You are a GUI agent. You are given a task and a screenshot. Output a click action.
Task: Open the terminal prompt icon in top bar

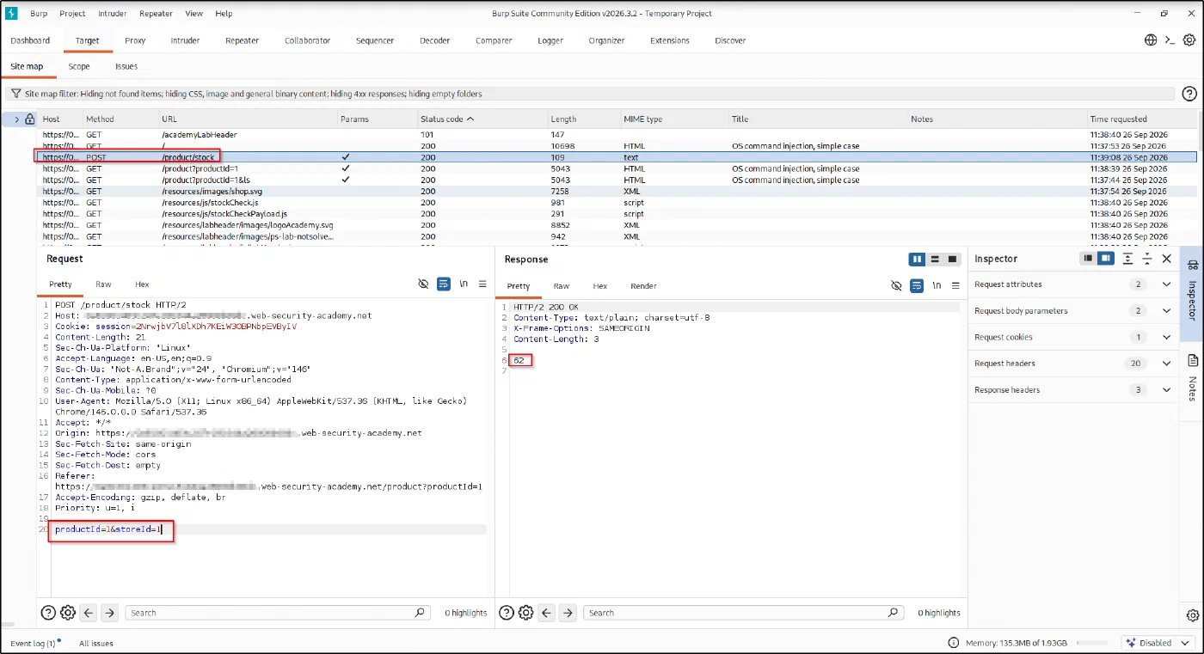[1170, 40]
